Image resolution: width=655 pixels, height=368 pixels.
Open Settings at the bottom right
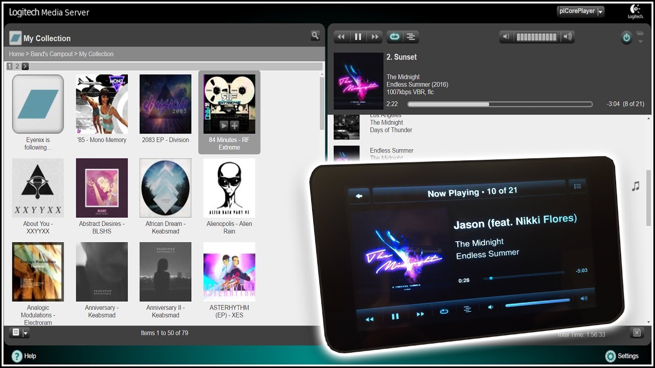622,356
